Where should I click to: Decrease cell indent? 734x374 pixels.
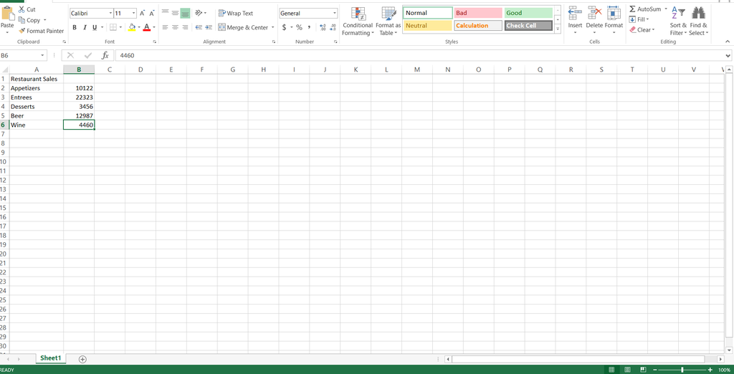point(199,28)
